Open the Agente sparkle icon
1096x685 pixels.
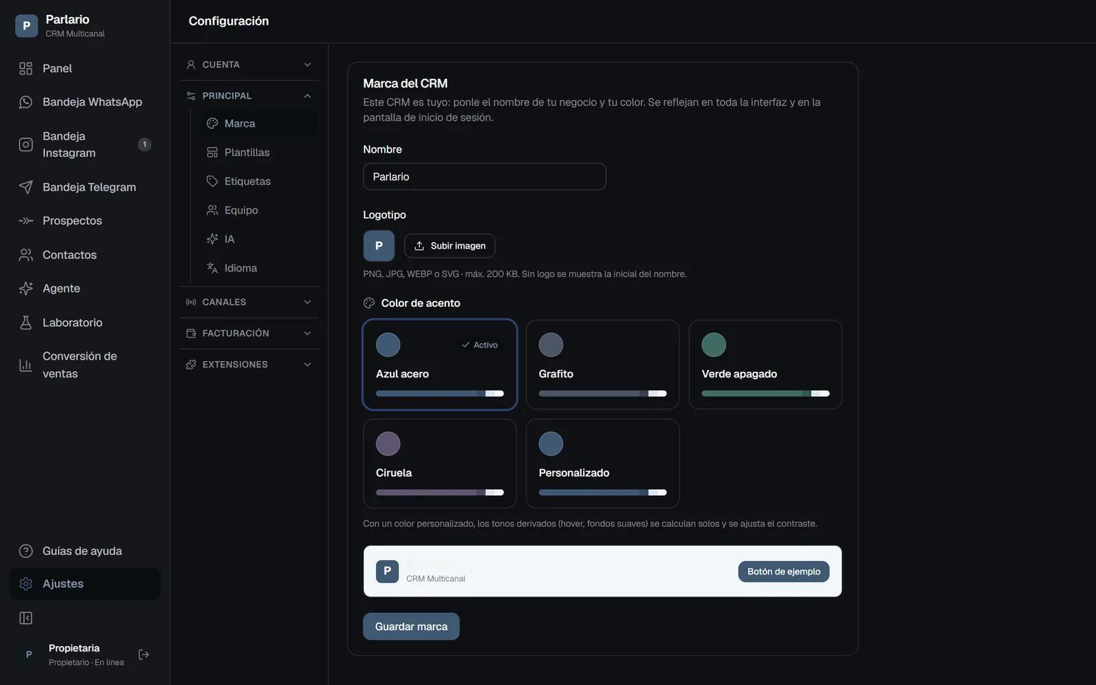pos(26,288)
